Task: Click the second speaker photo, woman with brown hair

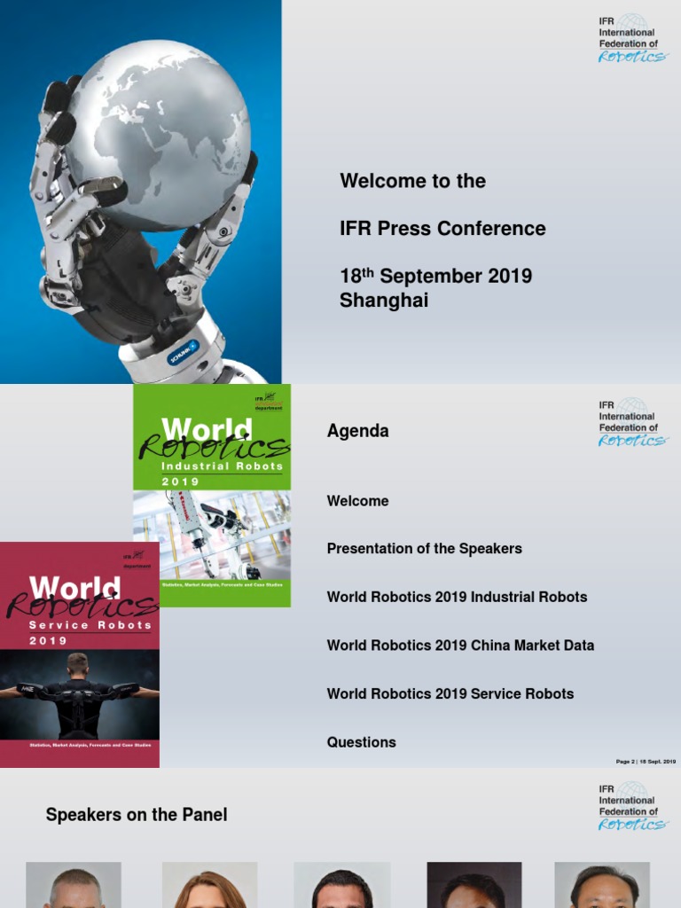Action: 209,885
